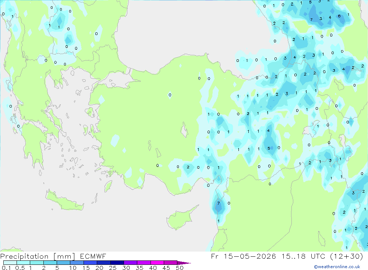Viewport: 368px width, 270px height.
Task: Click the "UTC" label
Action: click(x=318, y=256)
